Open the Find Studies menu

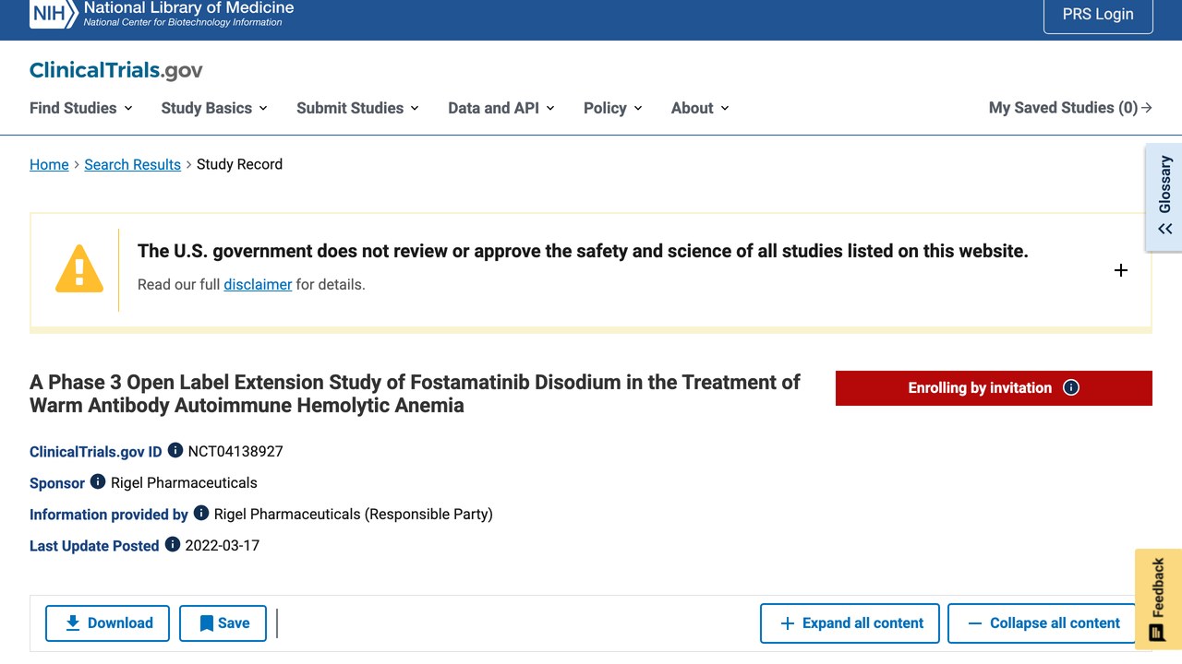[81, 108]
